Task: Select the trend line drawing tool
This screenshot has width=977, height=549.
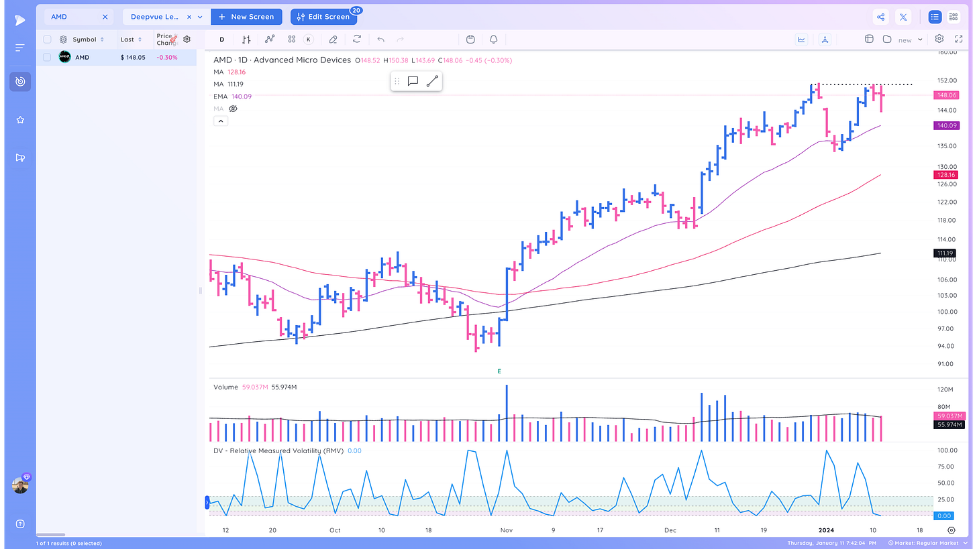Action: tap(432, 81)
